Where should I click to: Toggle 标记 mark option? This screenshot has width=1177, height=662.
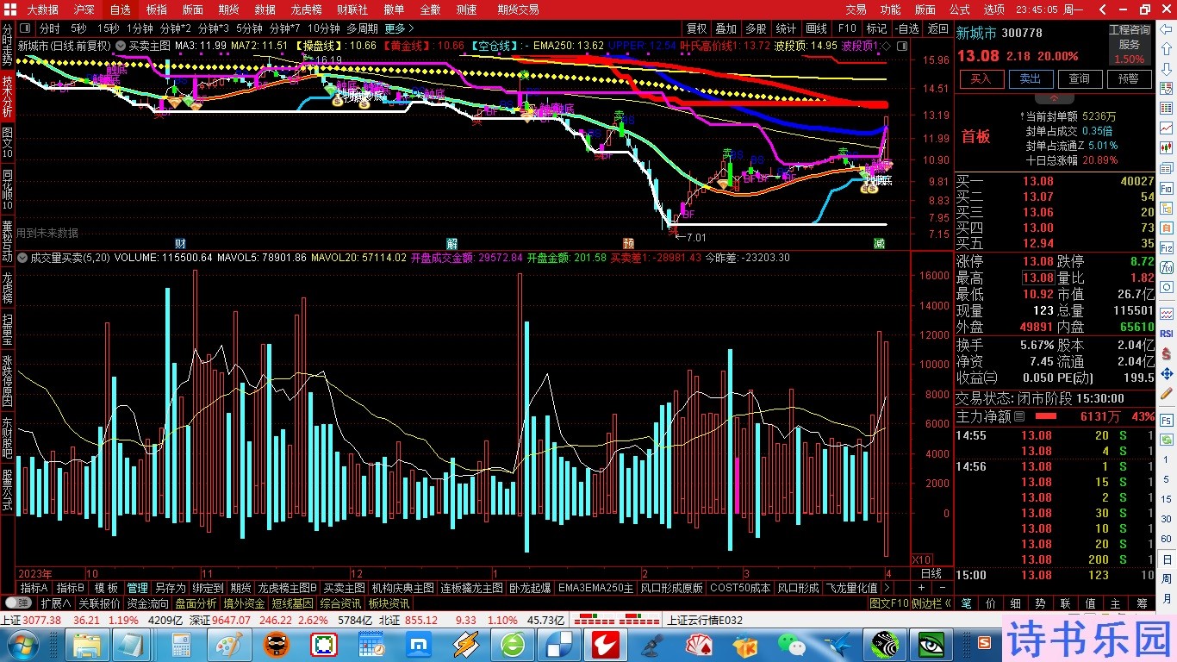[876, 28]
